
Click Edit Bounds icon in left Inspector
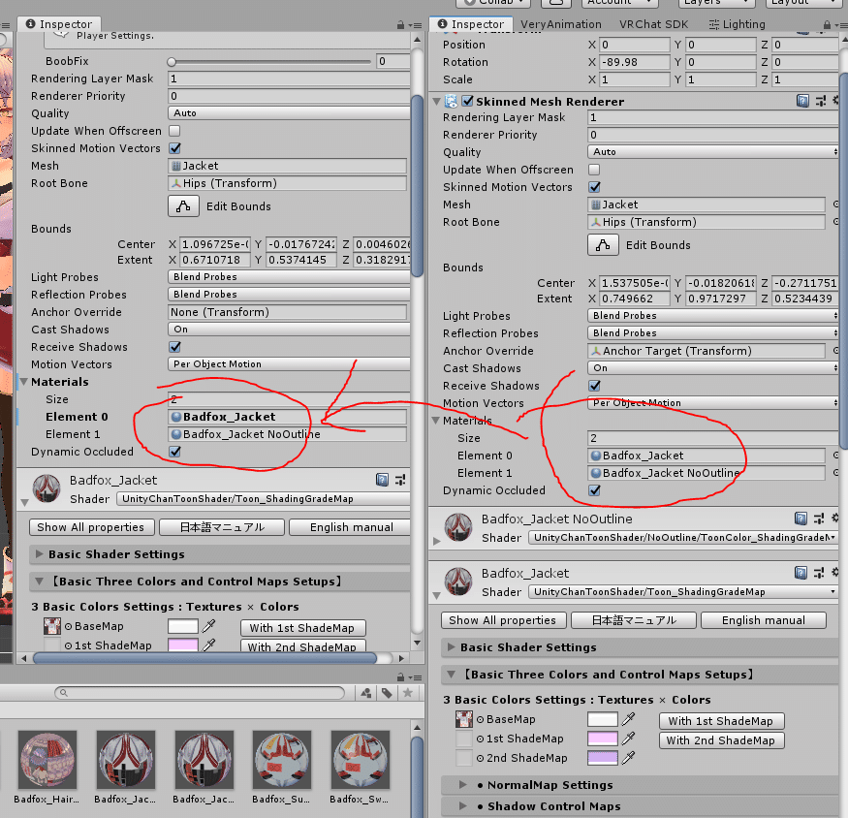coord(183,206)
